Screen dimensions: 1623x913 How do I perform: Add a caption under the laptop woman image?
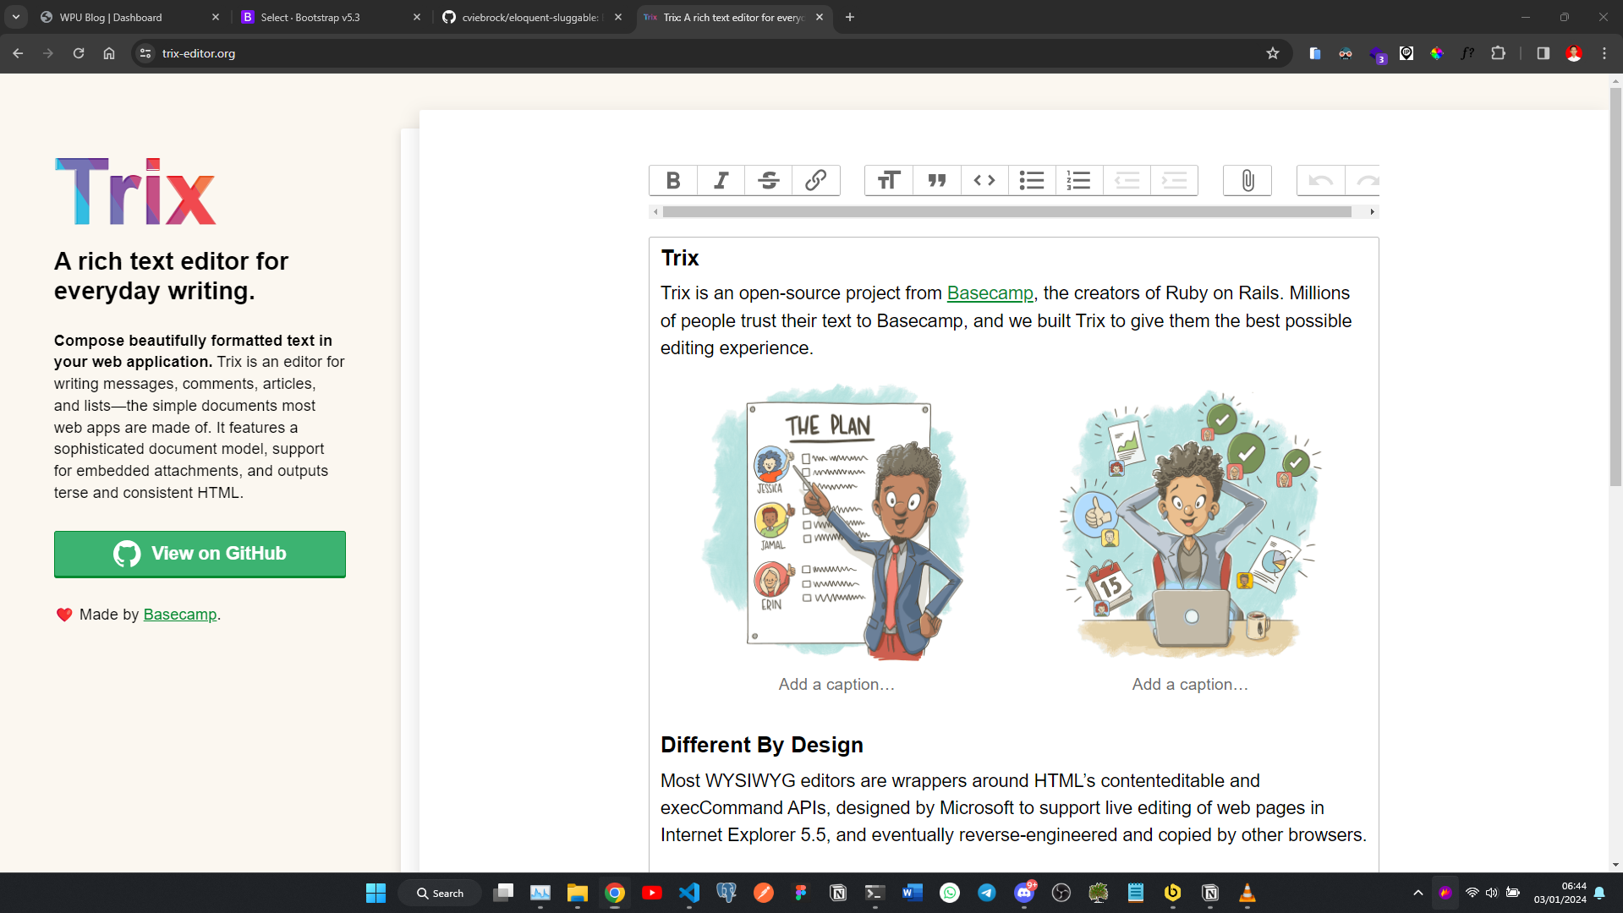tap(1190, 684)
